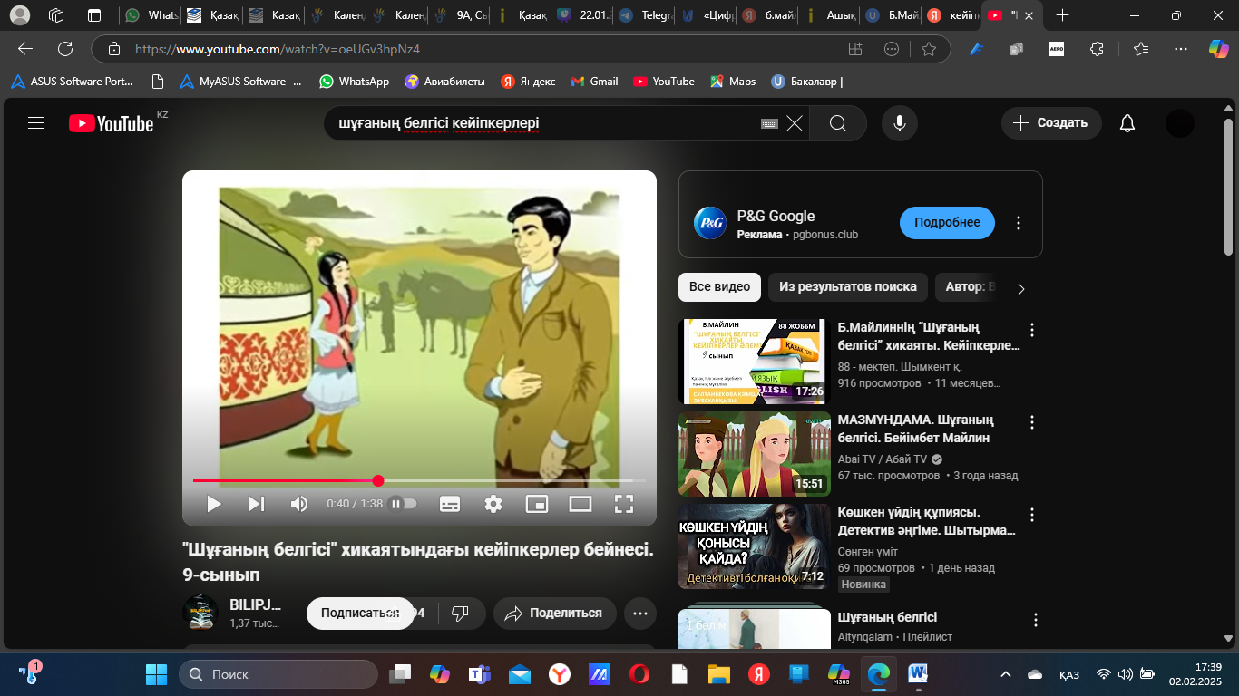Switch to theater mode view
Screen dimensions: 1239x696
580,504
